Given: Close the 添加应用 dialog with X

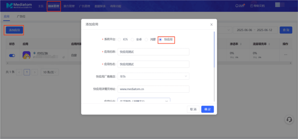Looking at the screenshot, I should click(211, 25).
